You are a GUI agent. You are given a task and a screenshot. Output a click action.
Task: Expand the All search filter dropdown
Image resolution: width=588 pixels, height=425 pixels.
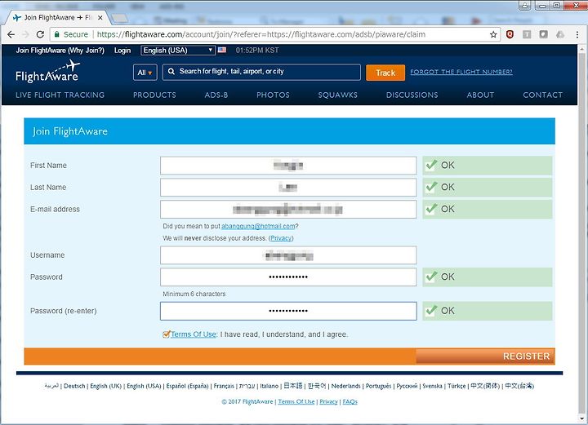pos(145,73)
